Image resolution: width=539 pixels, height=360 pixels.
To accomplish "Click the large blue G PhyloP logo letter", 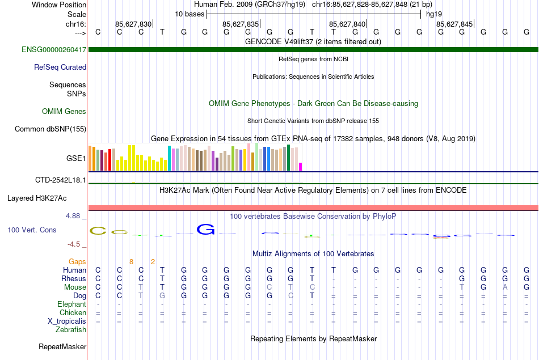I will 205,230.
